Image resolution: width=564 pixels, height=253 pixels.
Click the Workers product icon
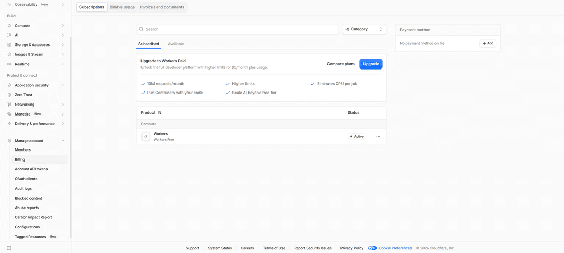click(146, 137)
